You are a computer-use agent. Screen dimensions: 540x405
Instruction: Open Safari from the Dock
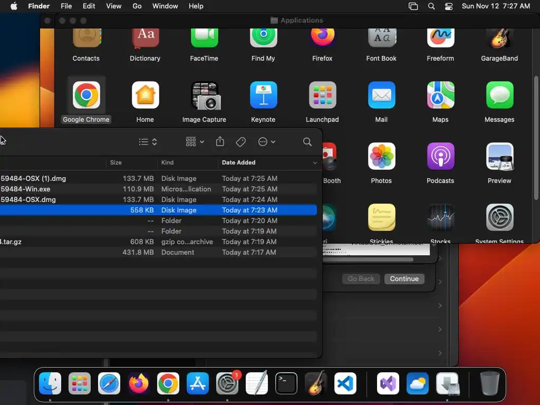(109, 383)
